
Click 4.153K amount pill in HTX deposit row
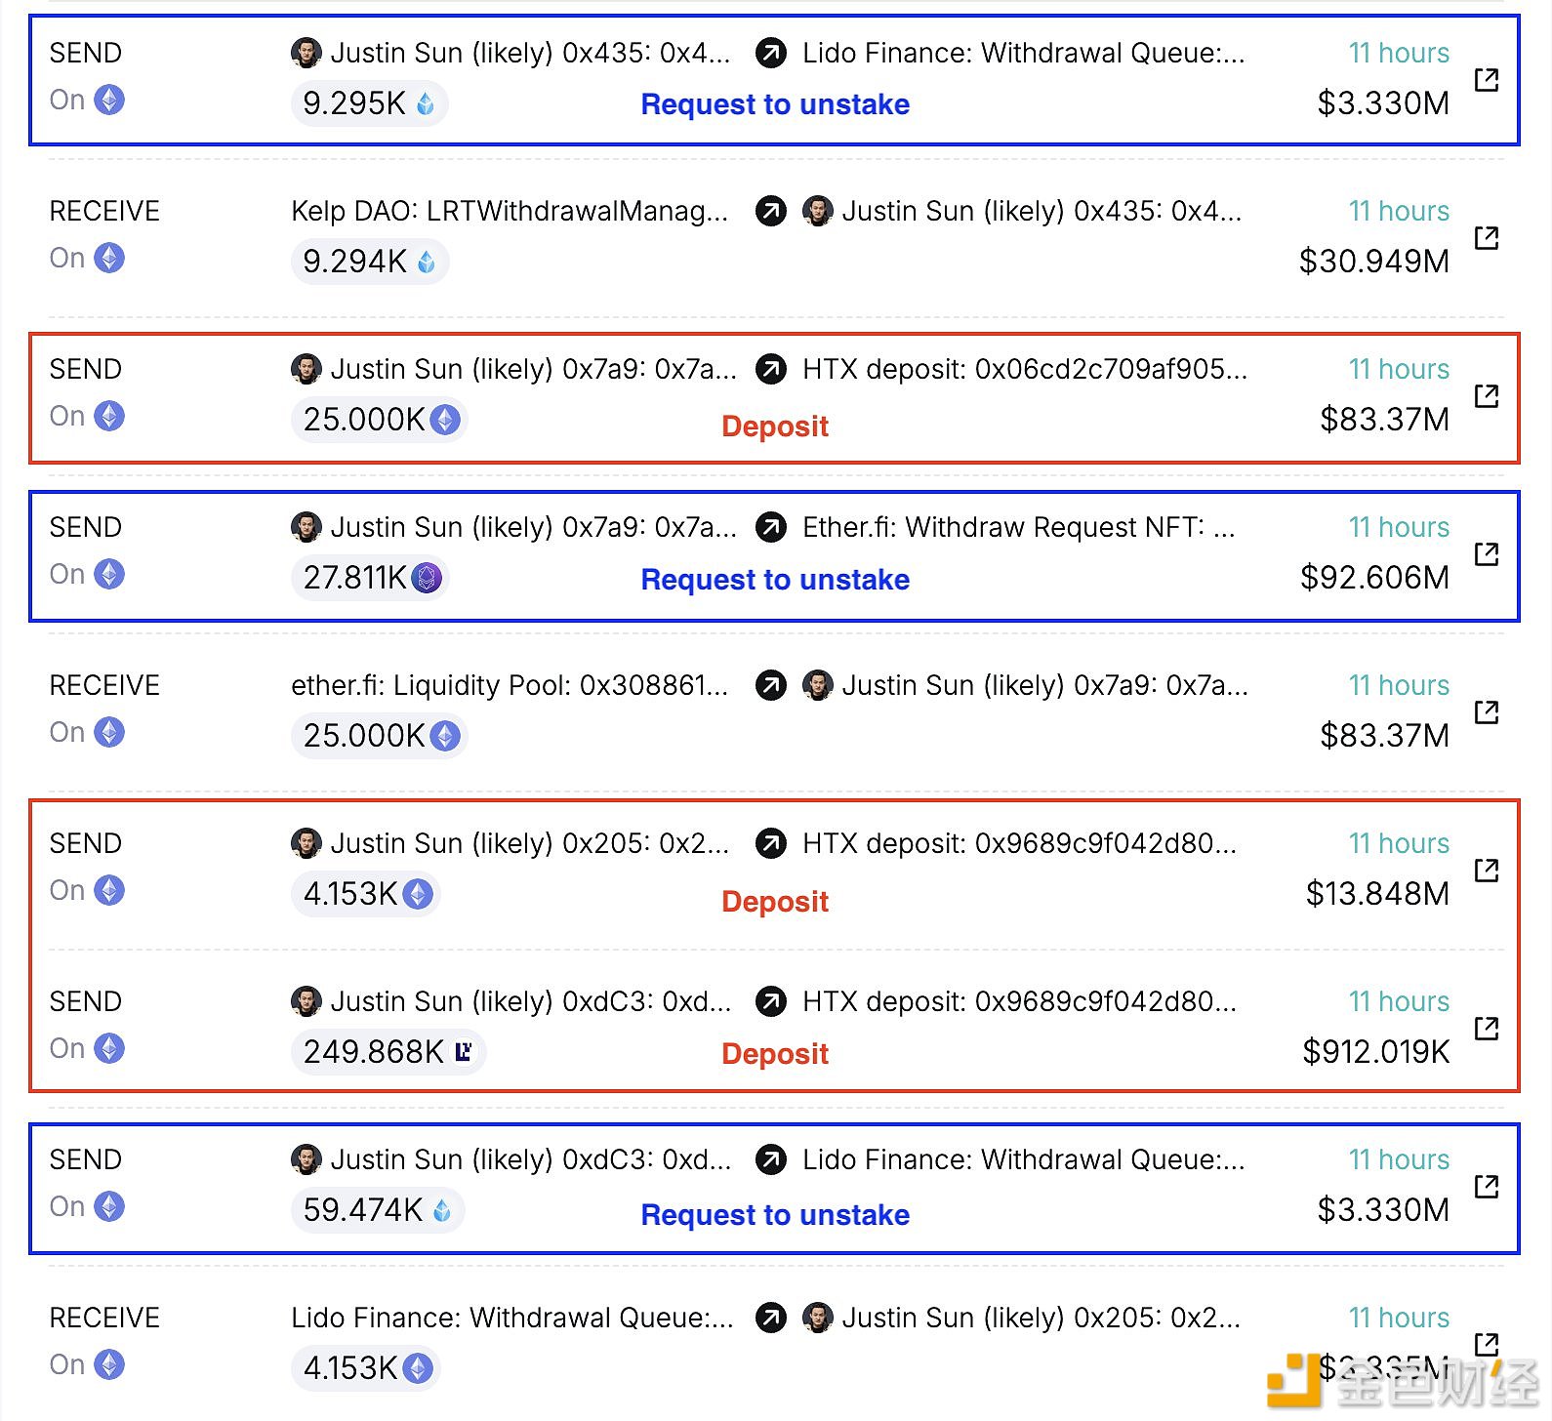366,894
